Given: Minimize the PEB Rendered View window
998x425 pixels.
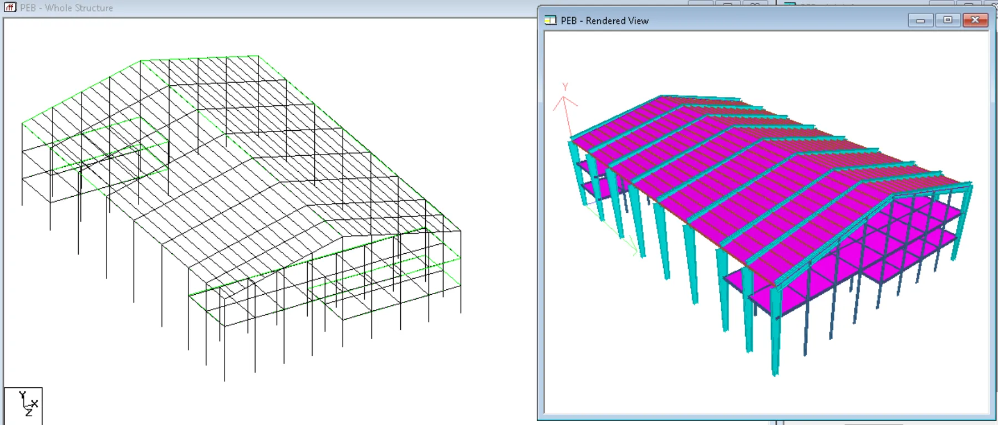Looking at the screenshot, I should [x=920, y=21].
